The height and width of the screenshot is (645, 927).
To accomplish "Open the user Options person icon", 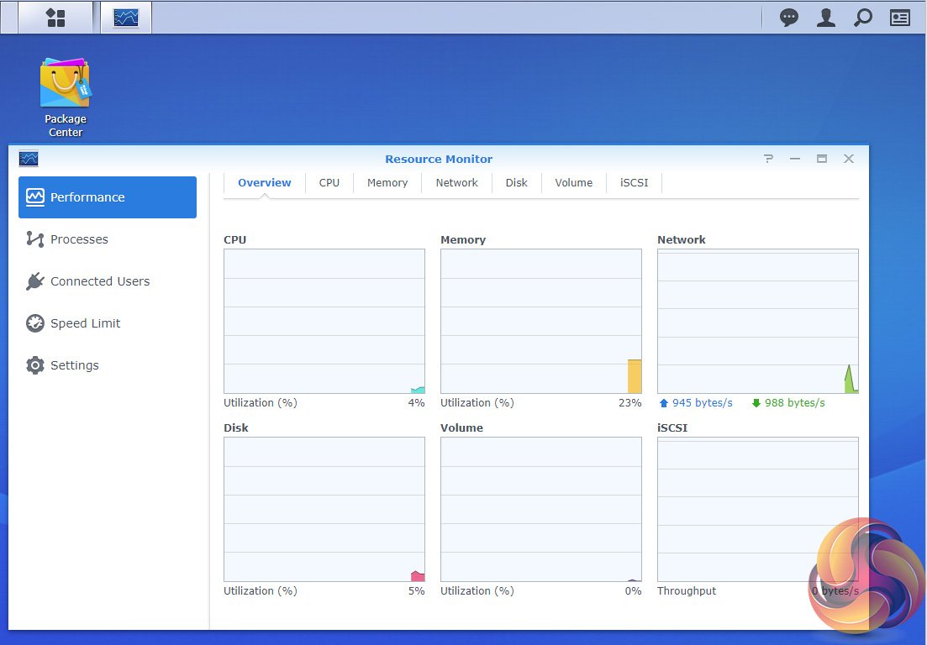I will pyautogui.click(x=826, y=18).
